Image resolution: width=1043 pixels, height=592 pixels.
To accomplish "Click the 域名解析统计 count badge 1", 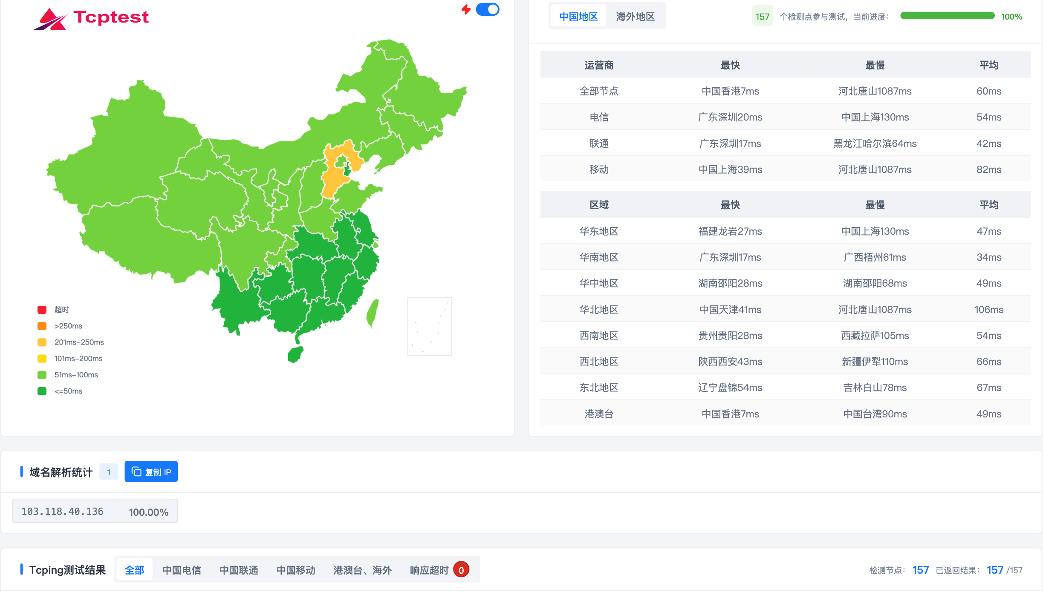I will (x=109, y=472).
